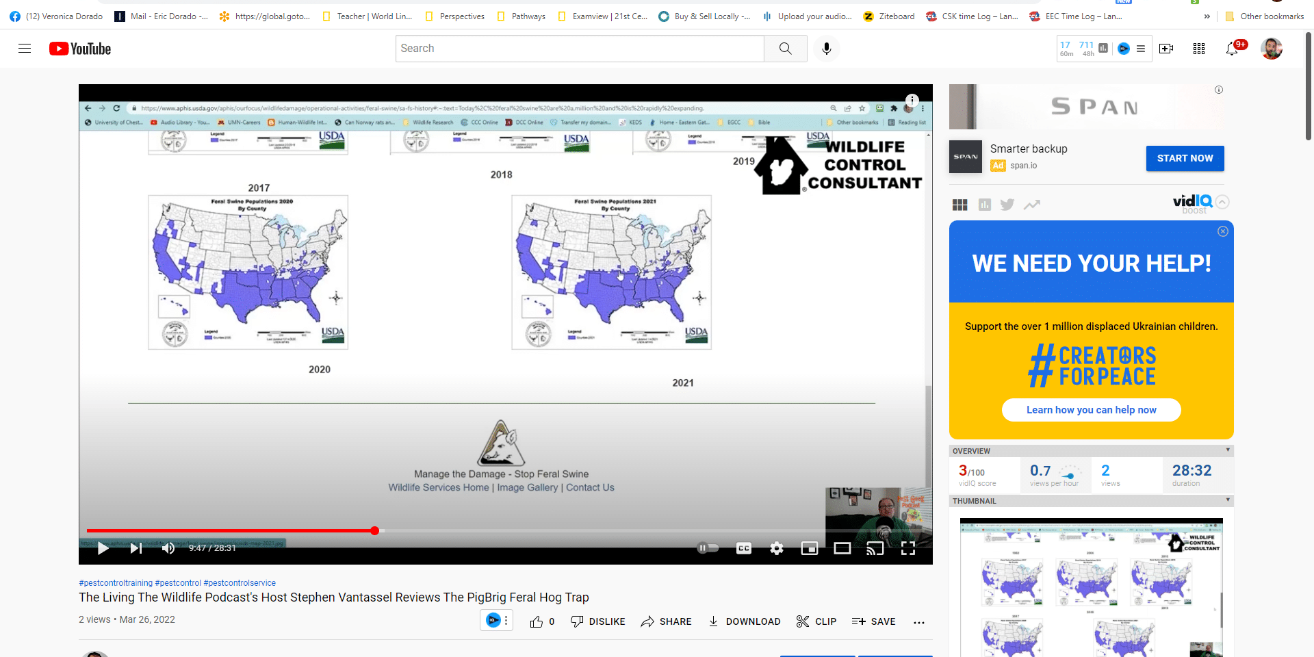
Task: Toggle closed captions on the player
Action: (744, 548)
